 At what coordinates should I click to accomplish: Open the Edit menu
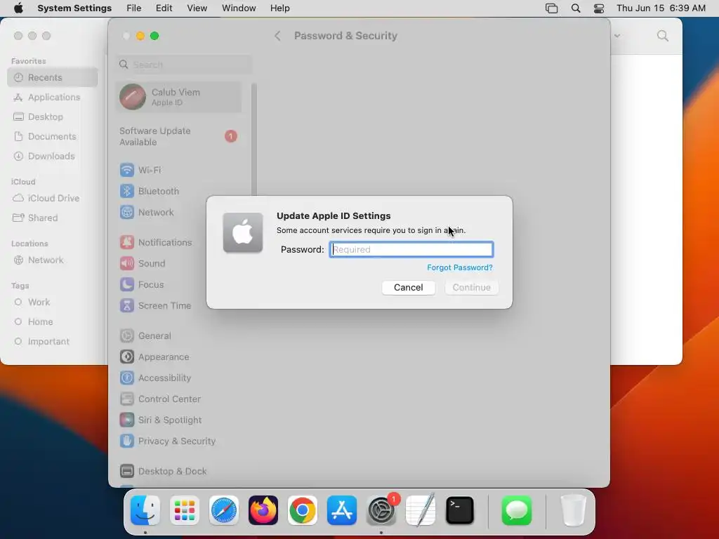click(x=164, y=8)
